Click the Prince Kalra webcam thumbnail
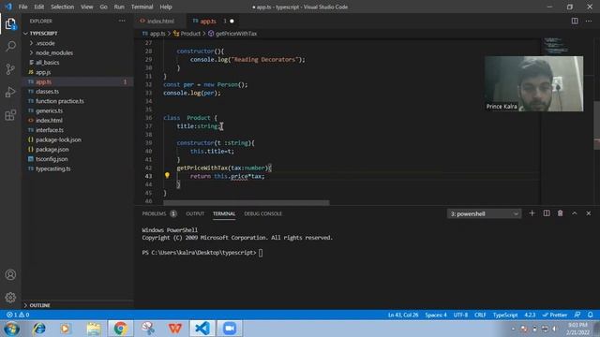 pos(533,83)
